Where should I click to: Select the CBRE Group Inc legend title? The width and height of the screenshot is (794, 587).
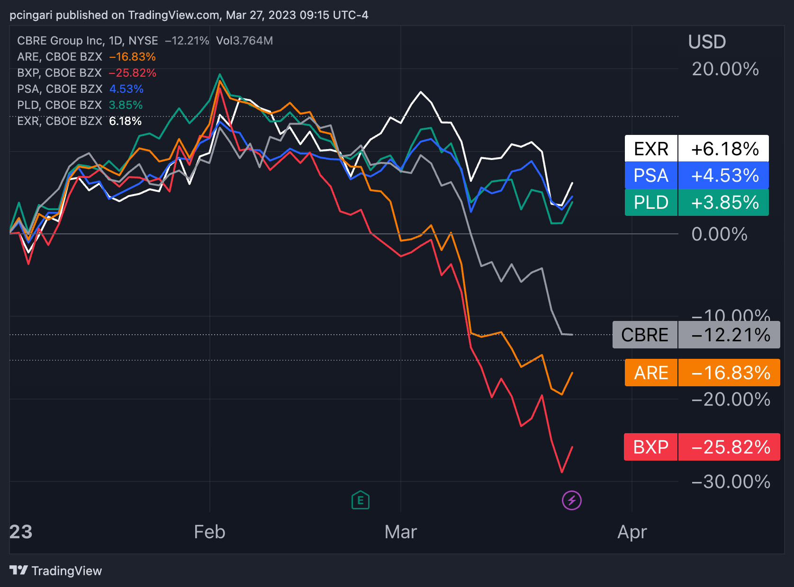(x=88, y=41)
